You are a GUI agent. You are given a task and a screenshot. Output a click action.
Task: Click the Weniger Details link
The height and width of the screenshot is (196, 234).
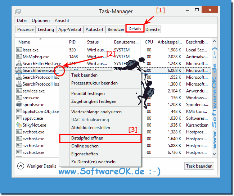pos(41,166)
